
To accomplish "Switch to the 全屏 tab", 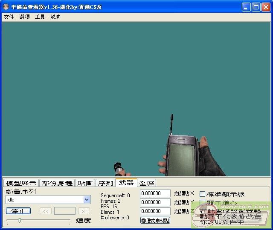I will [x=147, y=183].
